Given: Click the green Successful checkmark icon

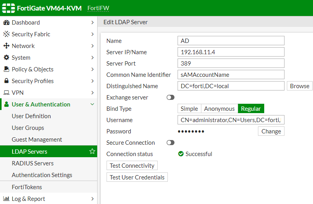Looking at the screenshot, I should 181,154.
